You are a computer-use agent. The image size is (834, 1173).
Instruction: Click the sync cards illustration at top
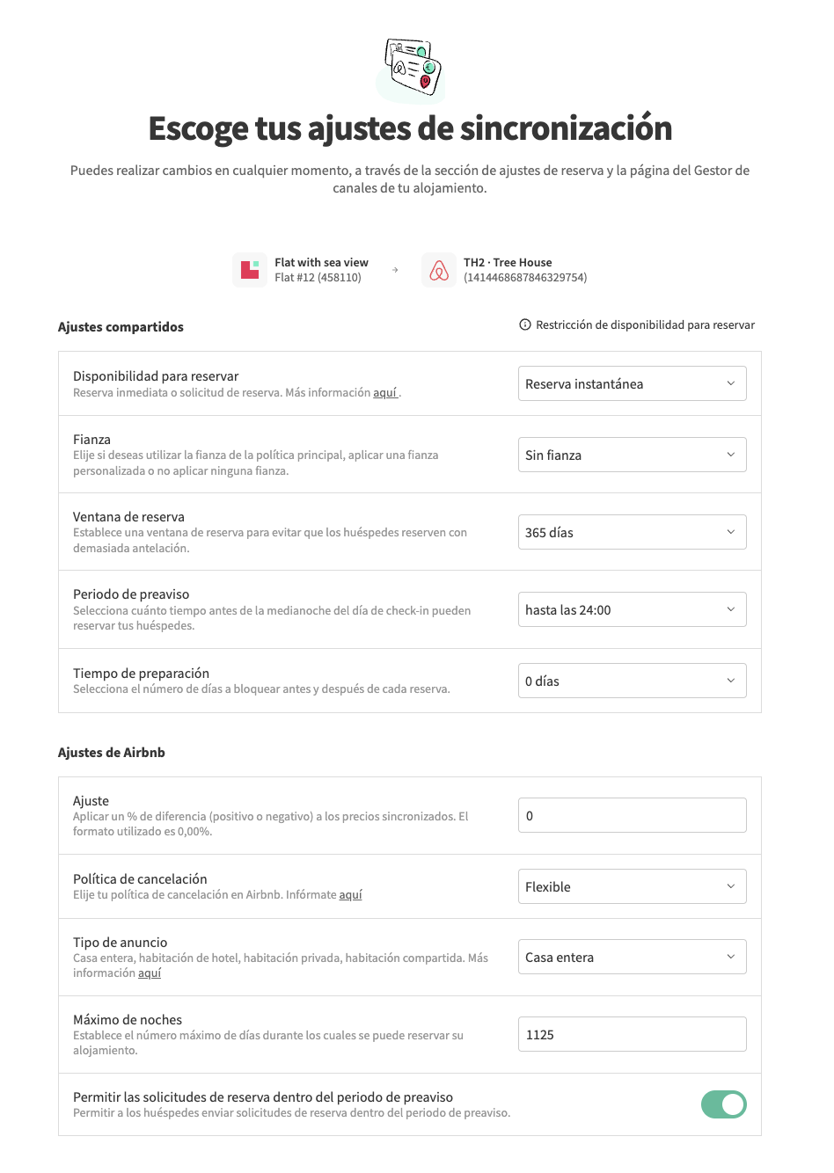413,69
